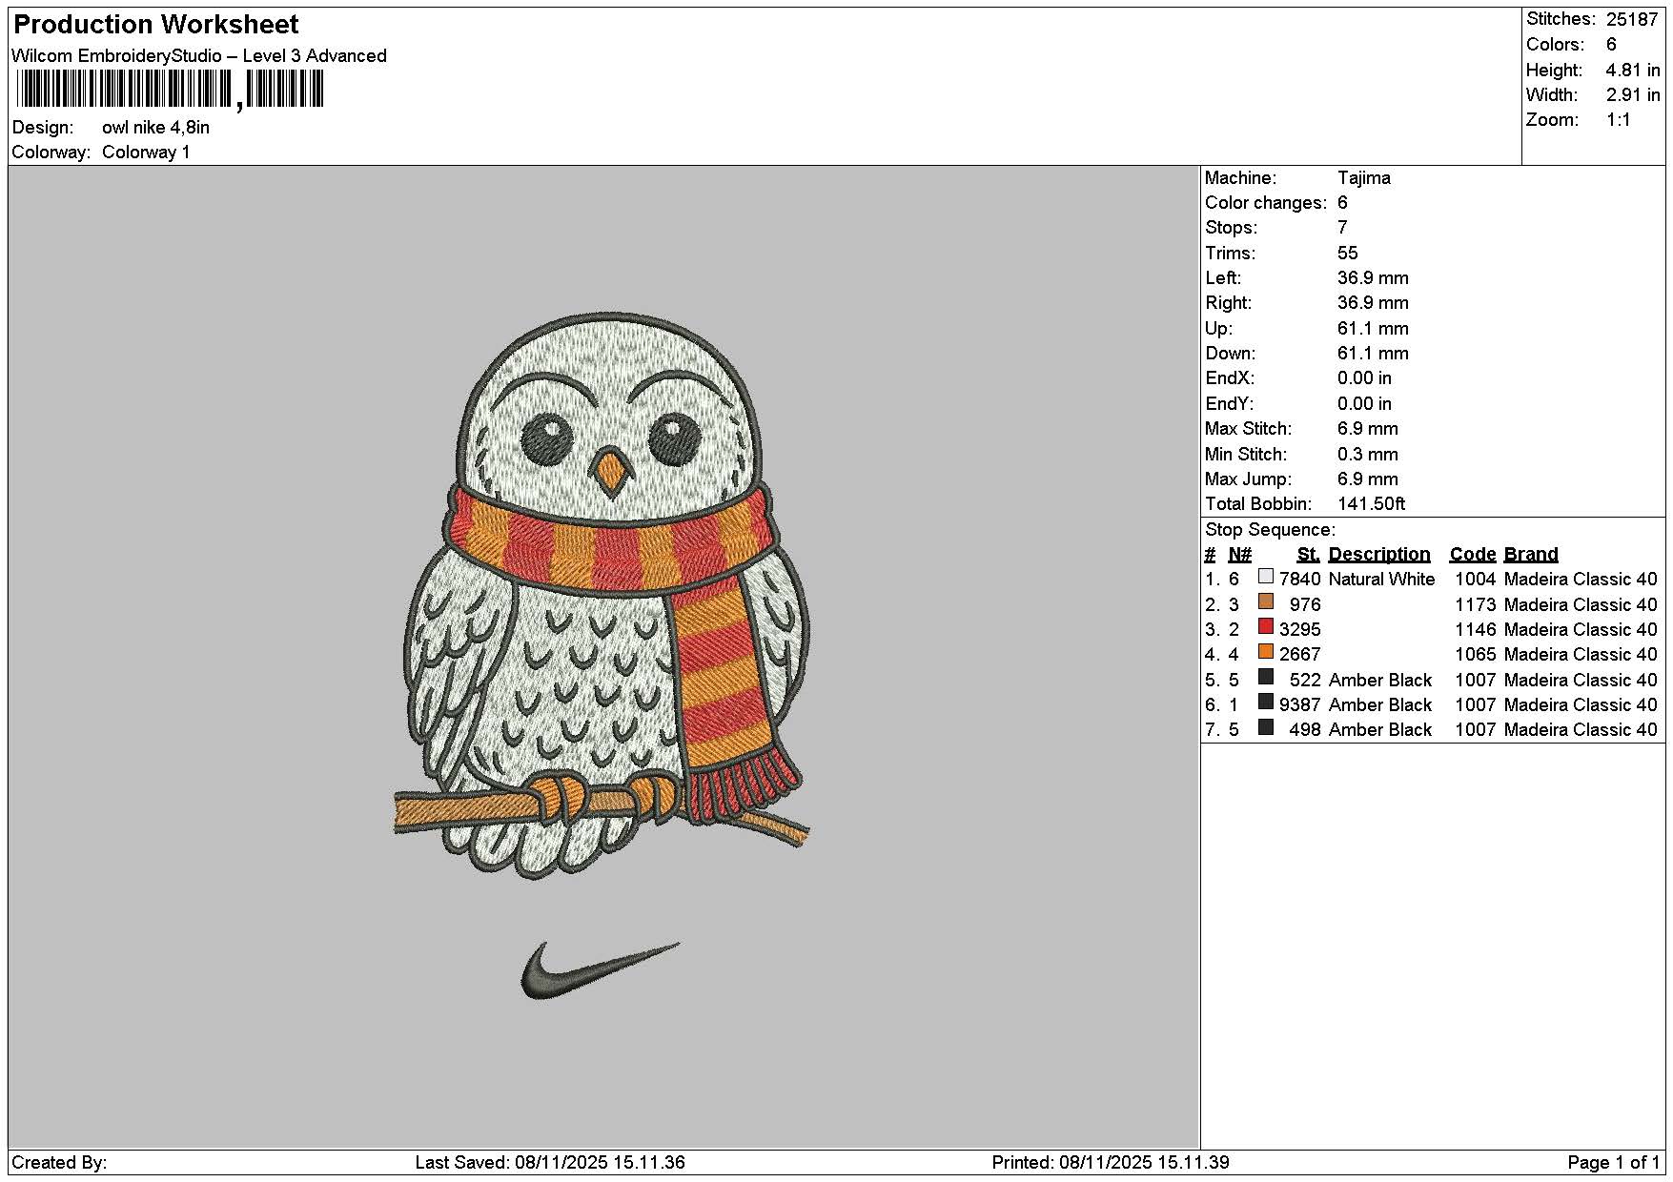Click the "Max Jump:" label
This screenshot has height=1182, width=1673.
[x=1249, y=479]
